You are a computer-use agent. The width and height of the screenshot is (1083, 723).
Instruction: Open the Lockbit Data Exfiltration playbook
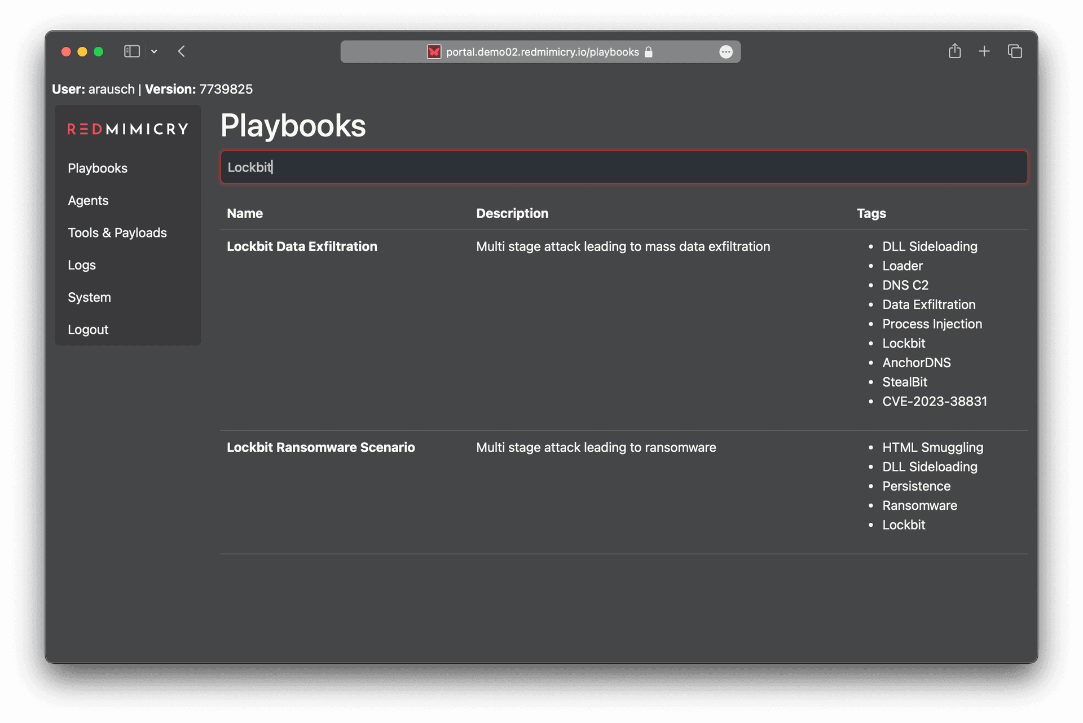[x=302, y=246]
